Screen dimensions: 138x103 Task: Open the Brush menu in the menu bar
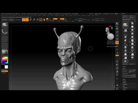[x=6, y=15]
